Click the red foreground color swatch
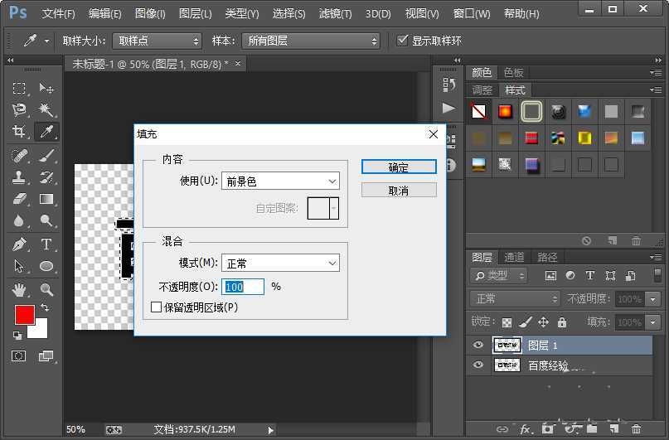The height and width of the screenshot is (440, 669). (23, 315)
